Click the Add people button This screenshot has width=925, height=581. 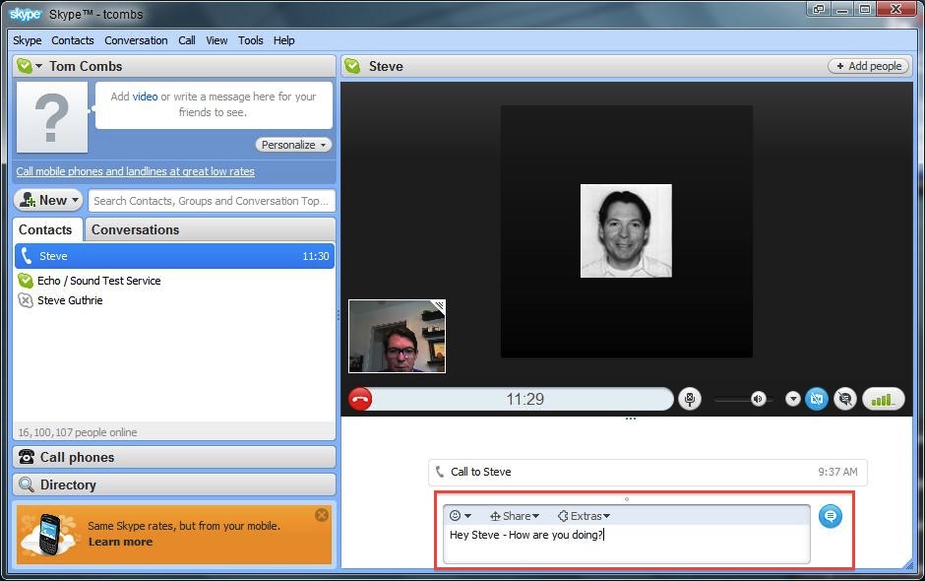pos(869,66)
